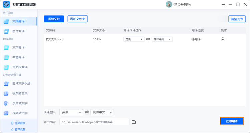
Task: Swap languages in the file row
Action: [x=148, y=39]
